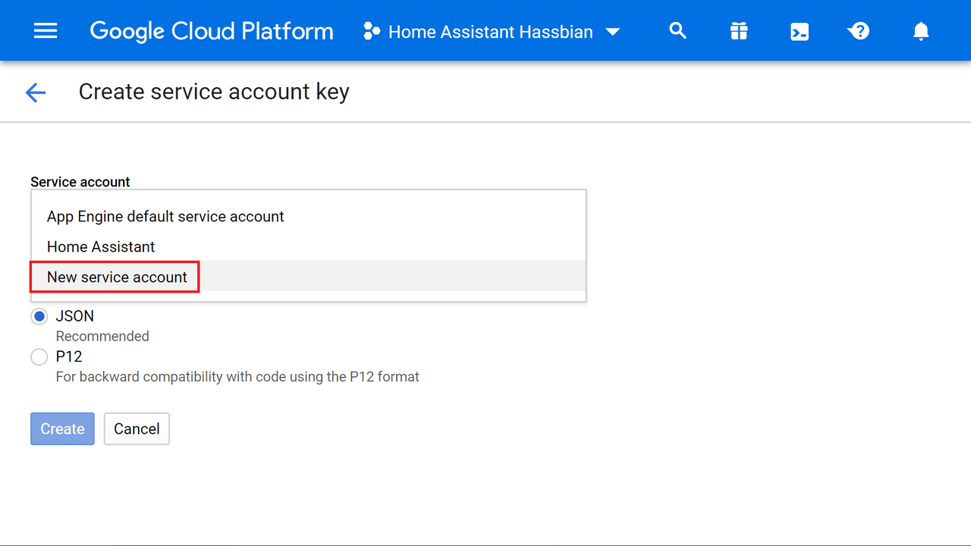Image resolution: width=971 pixels, height=546 pixels.
Task: Select the JSON key type radio
Action: coord(39,316)
